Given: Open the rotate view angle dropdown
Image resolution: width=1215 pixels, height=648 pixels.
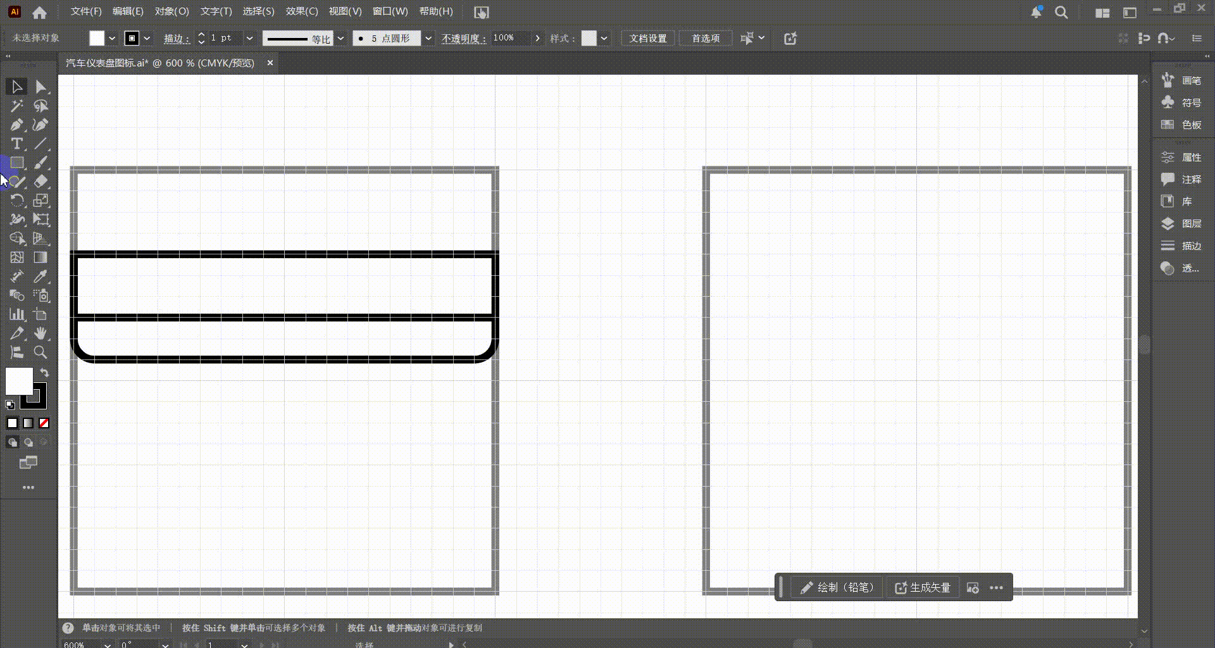Looking at the screenshot, I should click(165, 645).
